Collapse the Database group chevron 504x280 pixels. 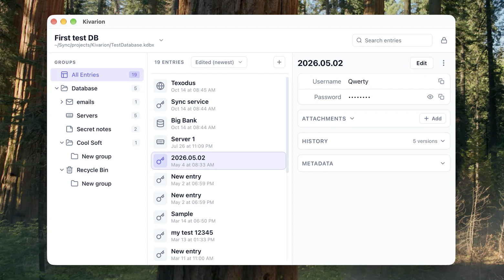point(57,88)
